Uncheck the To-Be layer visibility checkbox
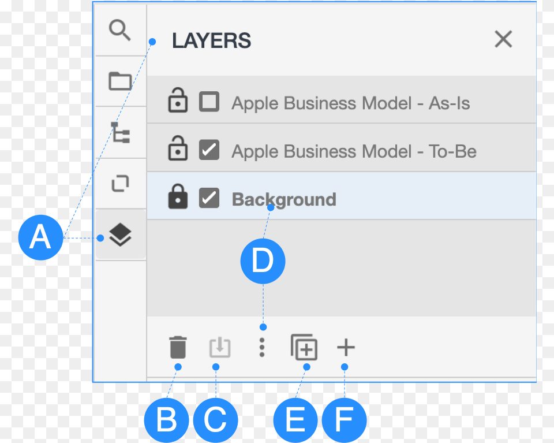Image resolution: width=554 pixels, height=443 pixels. 209,150
